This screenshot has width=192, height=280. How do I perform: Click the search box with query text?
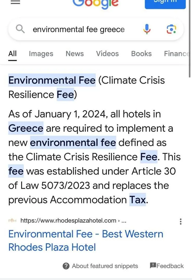pos(96,29)
